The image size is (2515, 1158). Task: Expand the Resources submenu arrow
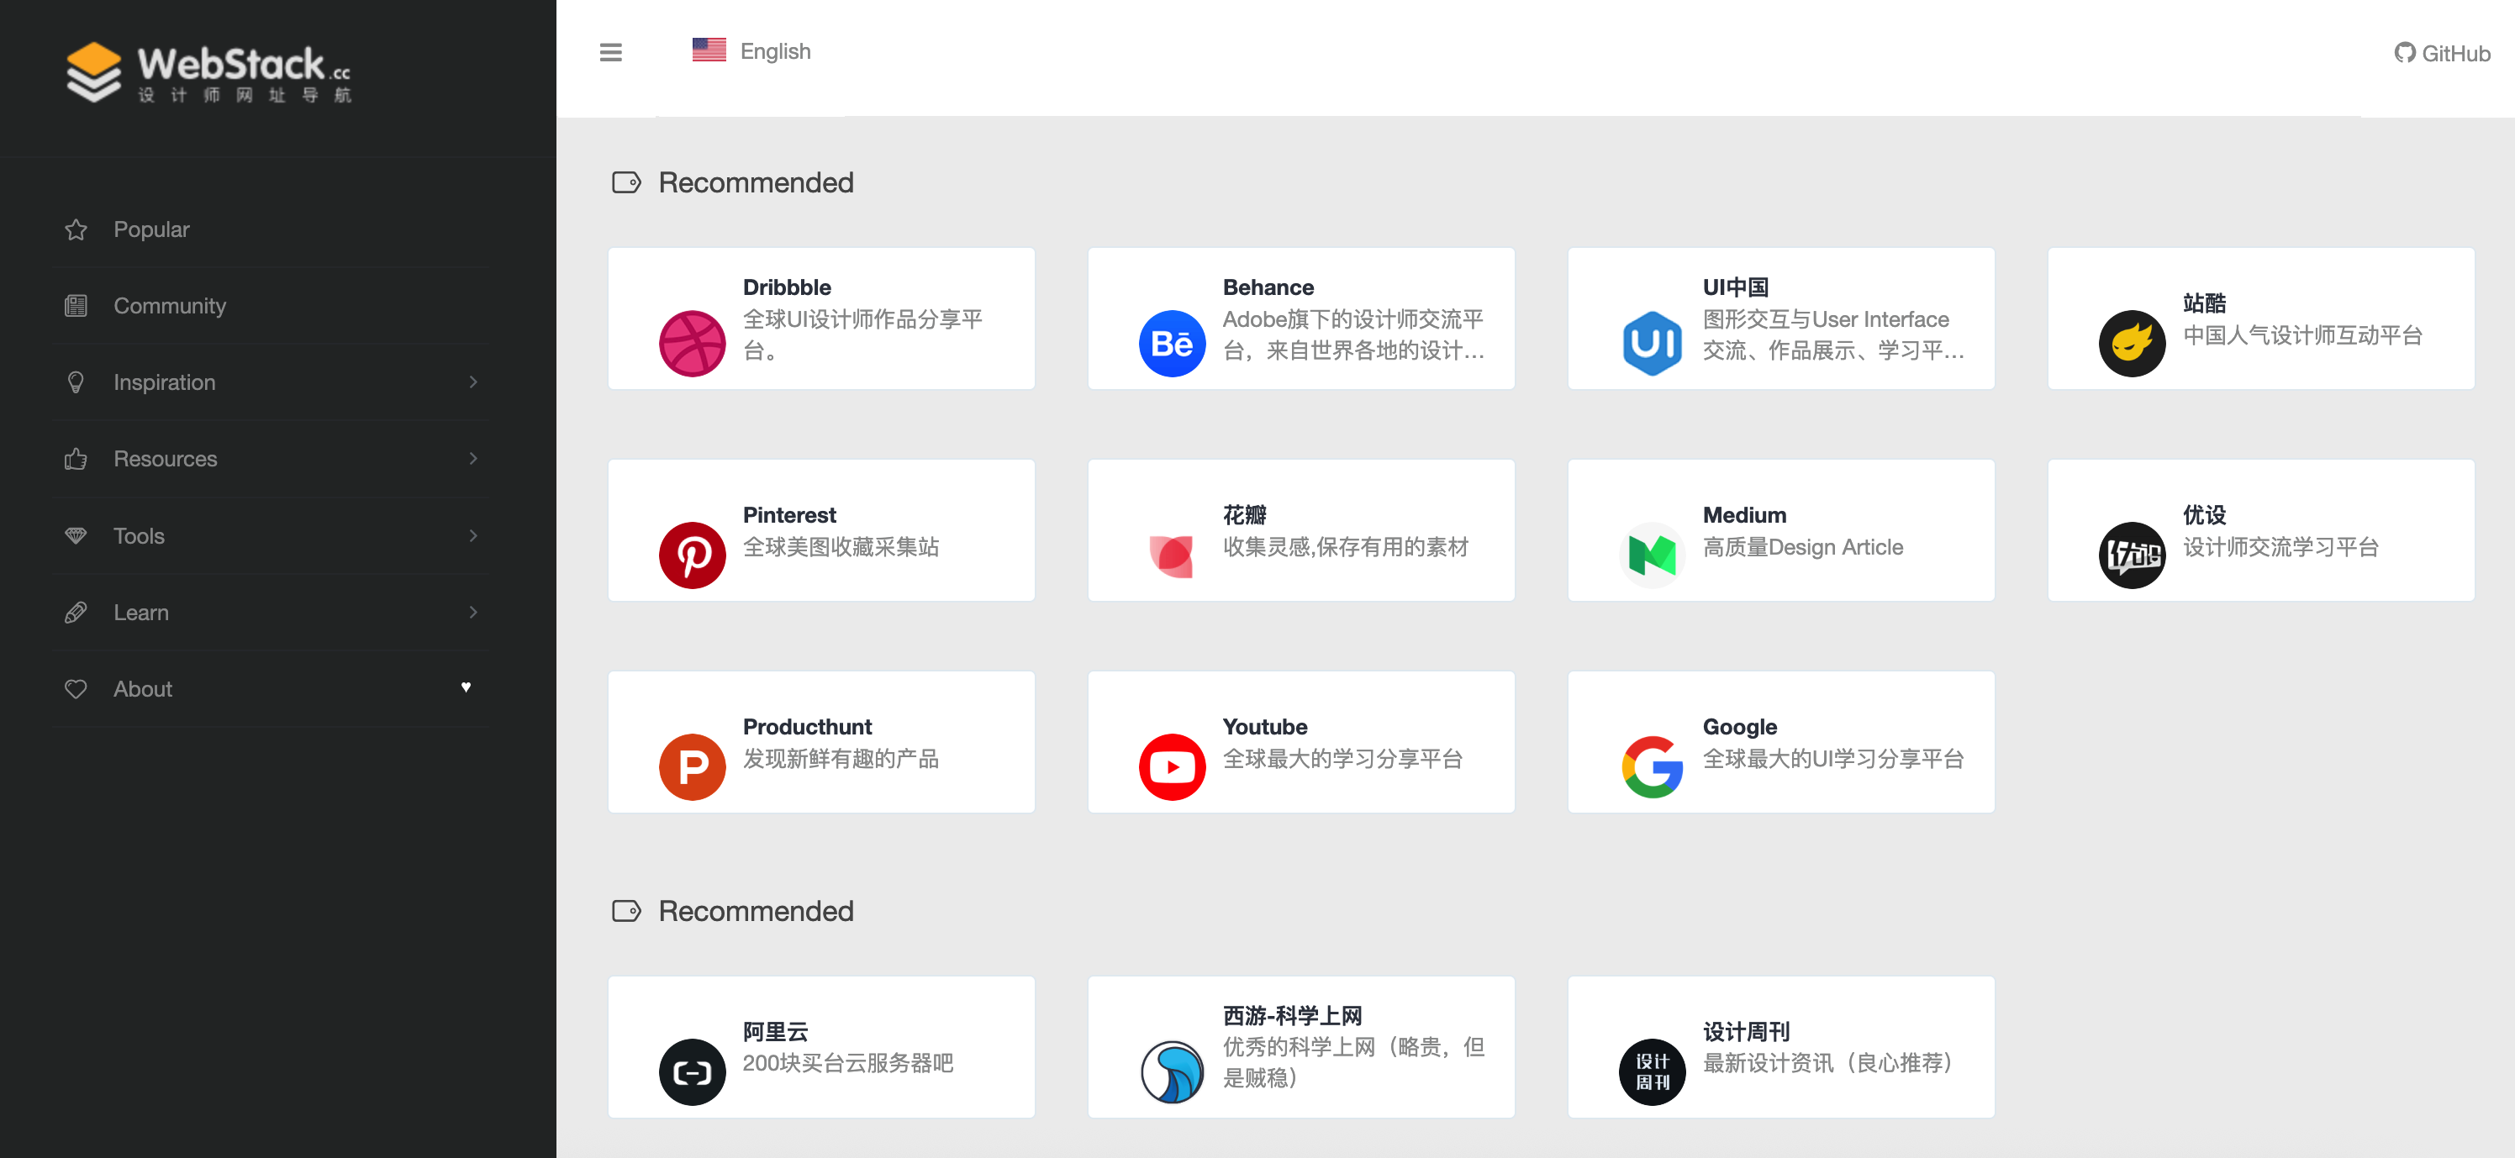(x=472, y=458)
